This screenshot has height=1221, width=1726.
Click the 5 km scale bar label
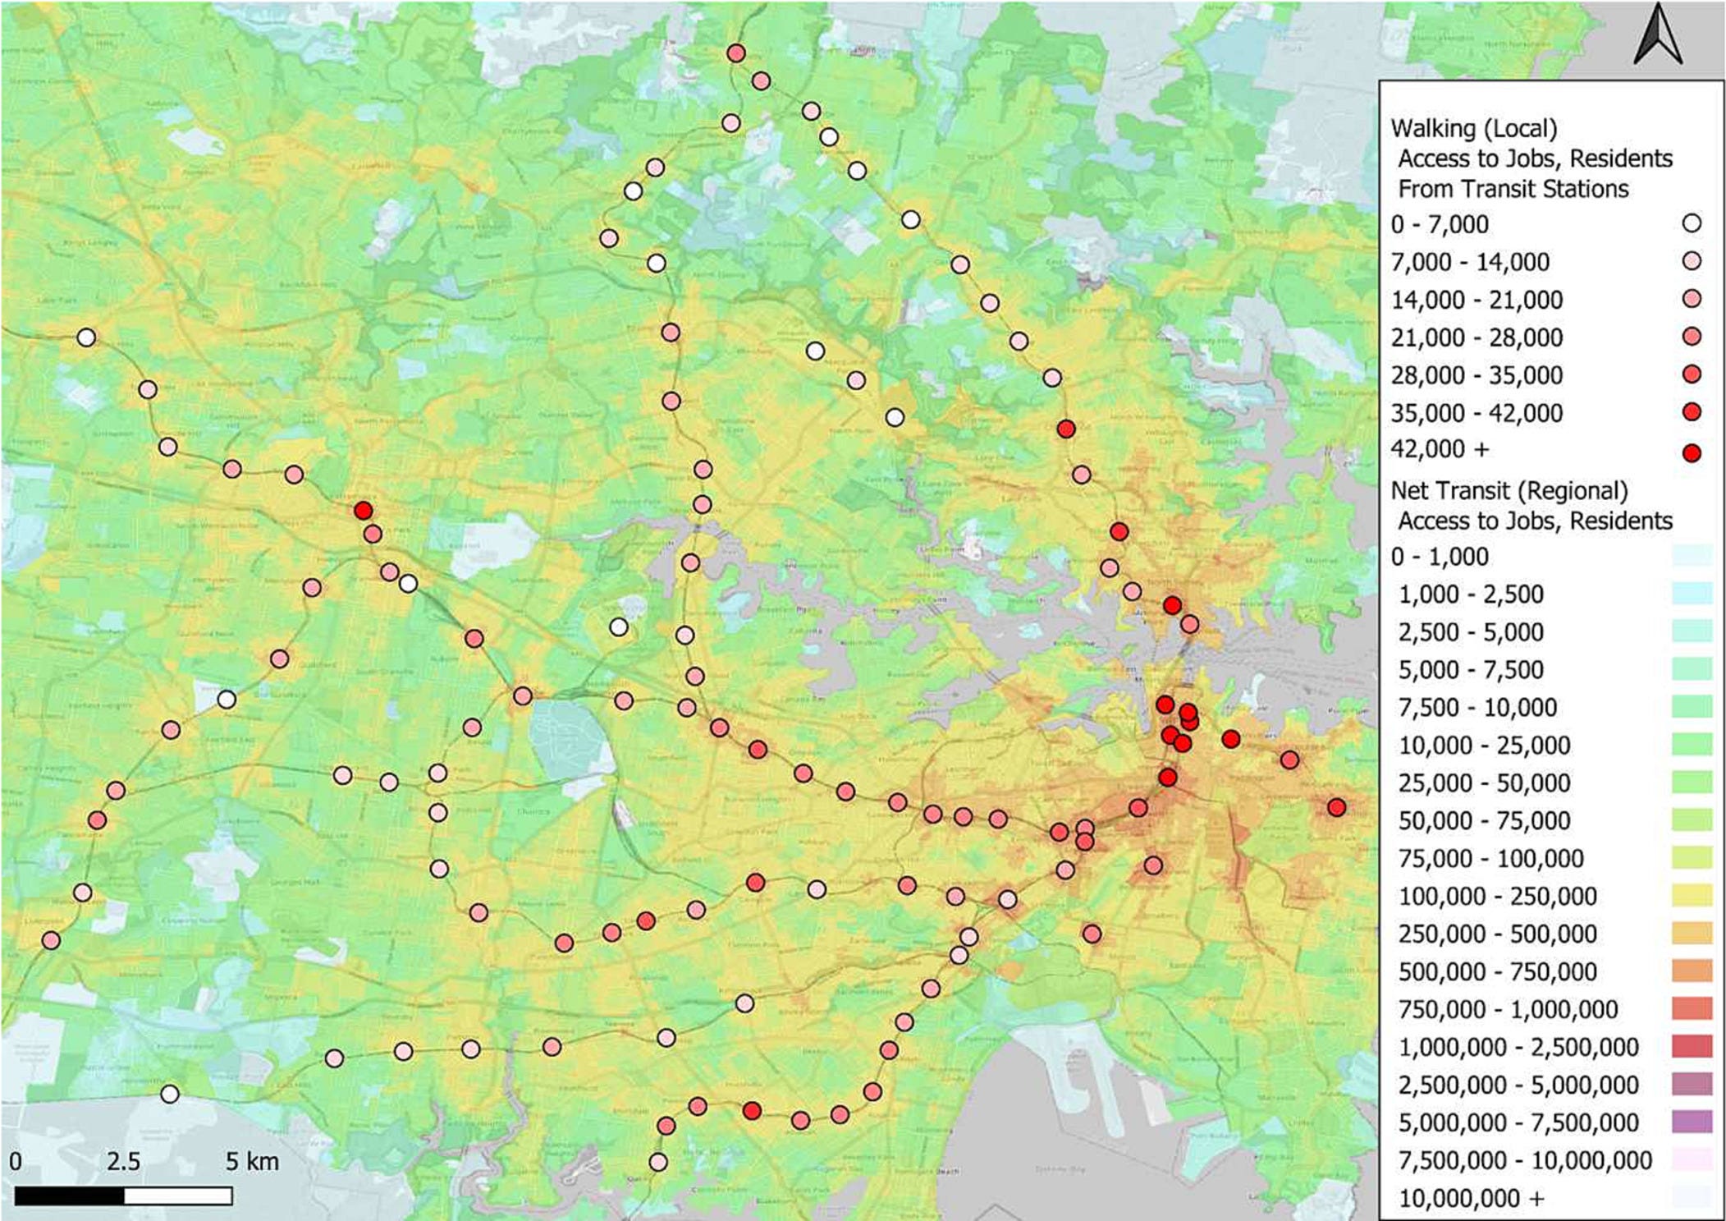tap(252, 1161)
